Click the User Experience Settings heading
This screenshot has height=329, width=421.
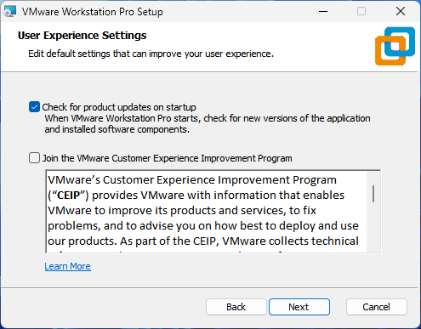pyautogui.click(x=82, y=36)
